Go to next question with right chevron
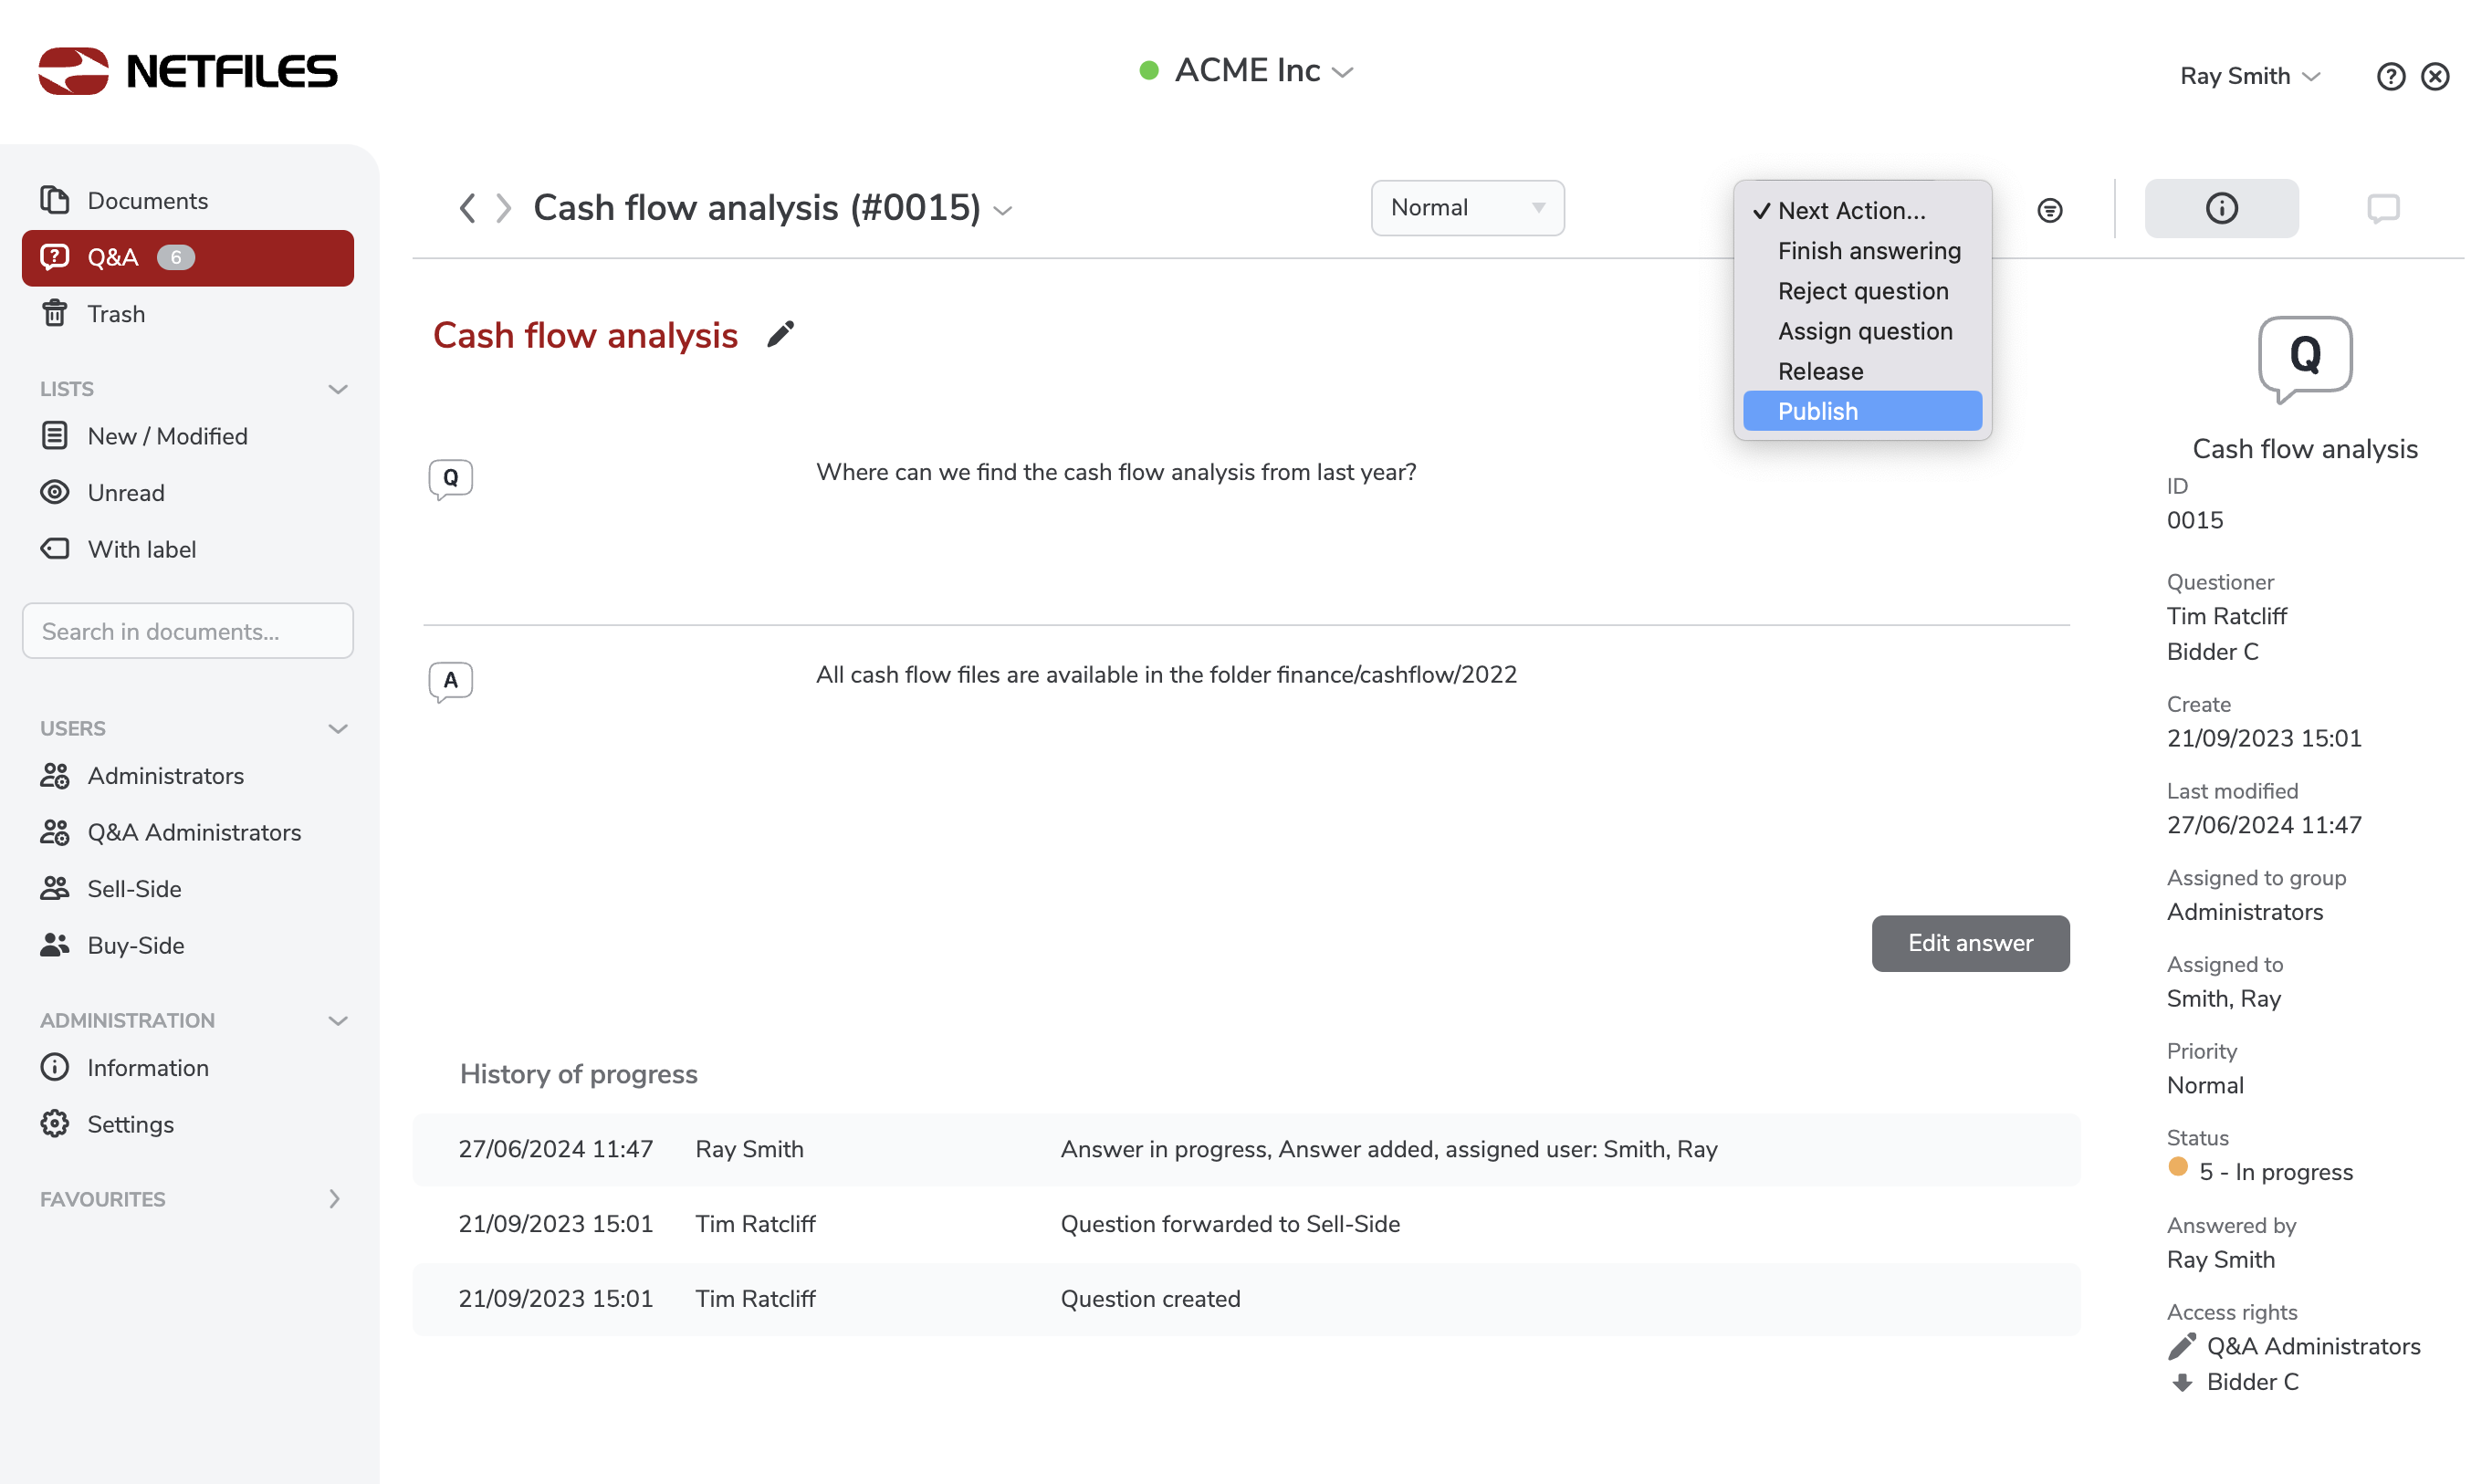Viewport: 2492px width, 1484px height. tap(503, 208)
